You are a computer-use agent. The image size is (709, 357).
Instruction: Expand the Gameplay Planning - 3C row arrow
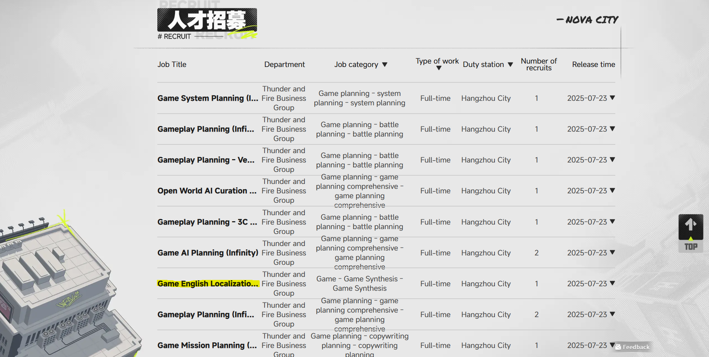click(x=612, y=222)
